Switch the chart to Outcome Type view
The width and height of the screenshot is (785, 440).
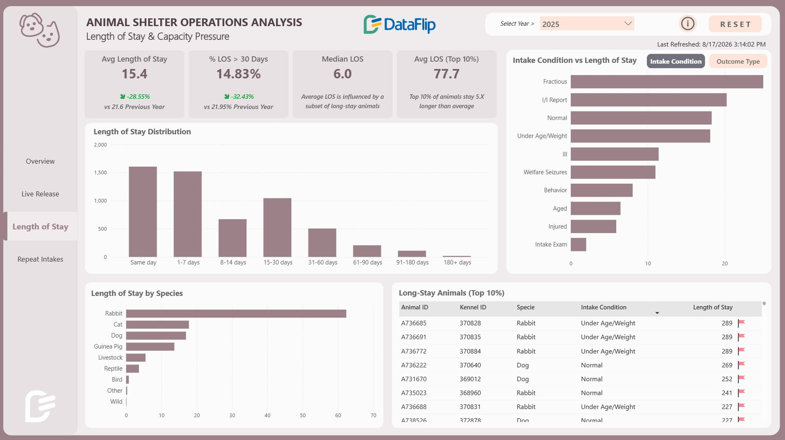click(x=738, y=61)
